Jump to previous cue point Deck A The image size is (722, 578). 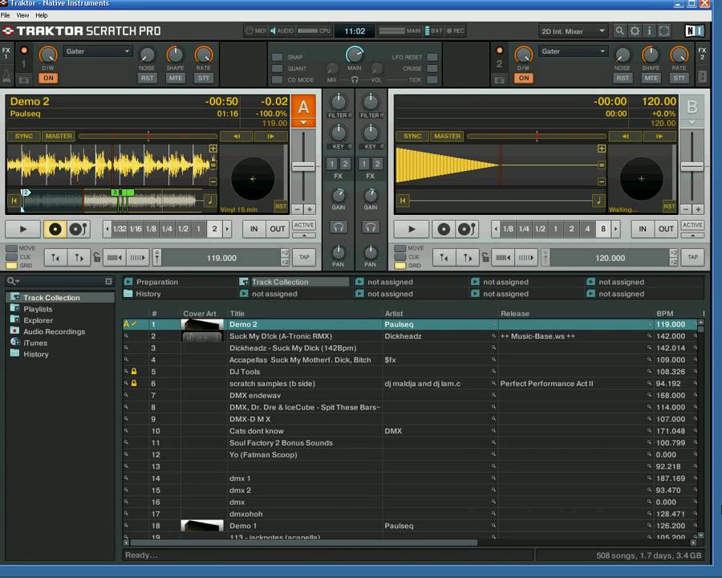pyautogui.click(x=55, y=258)
